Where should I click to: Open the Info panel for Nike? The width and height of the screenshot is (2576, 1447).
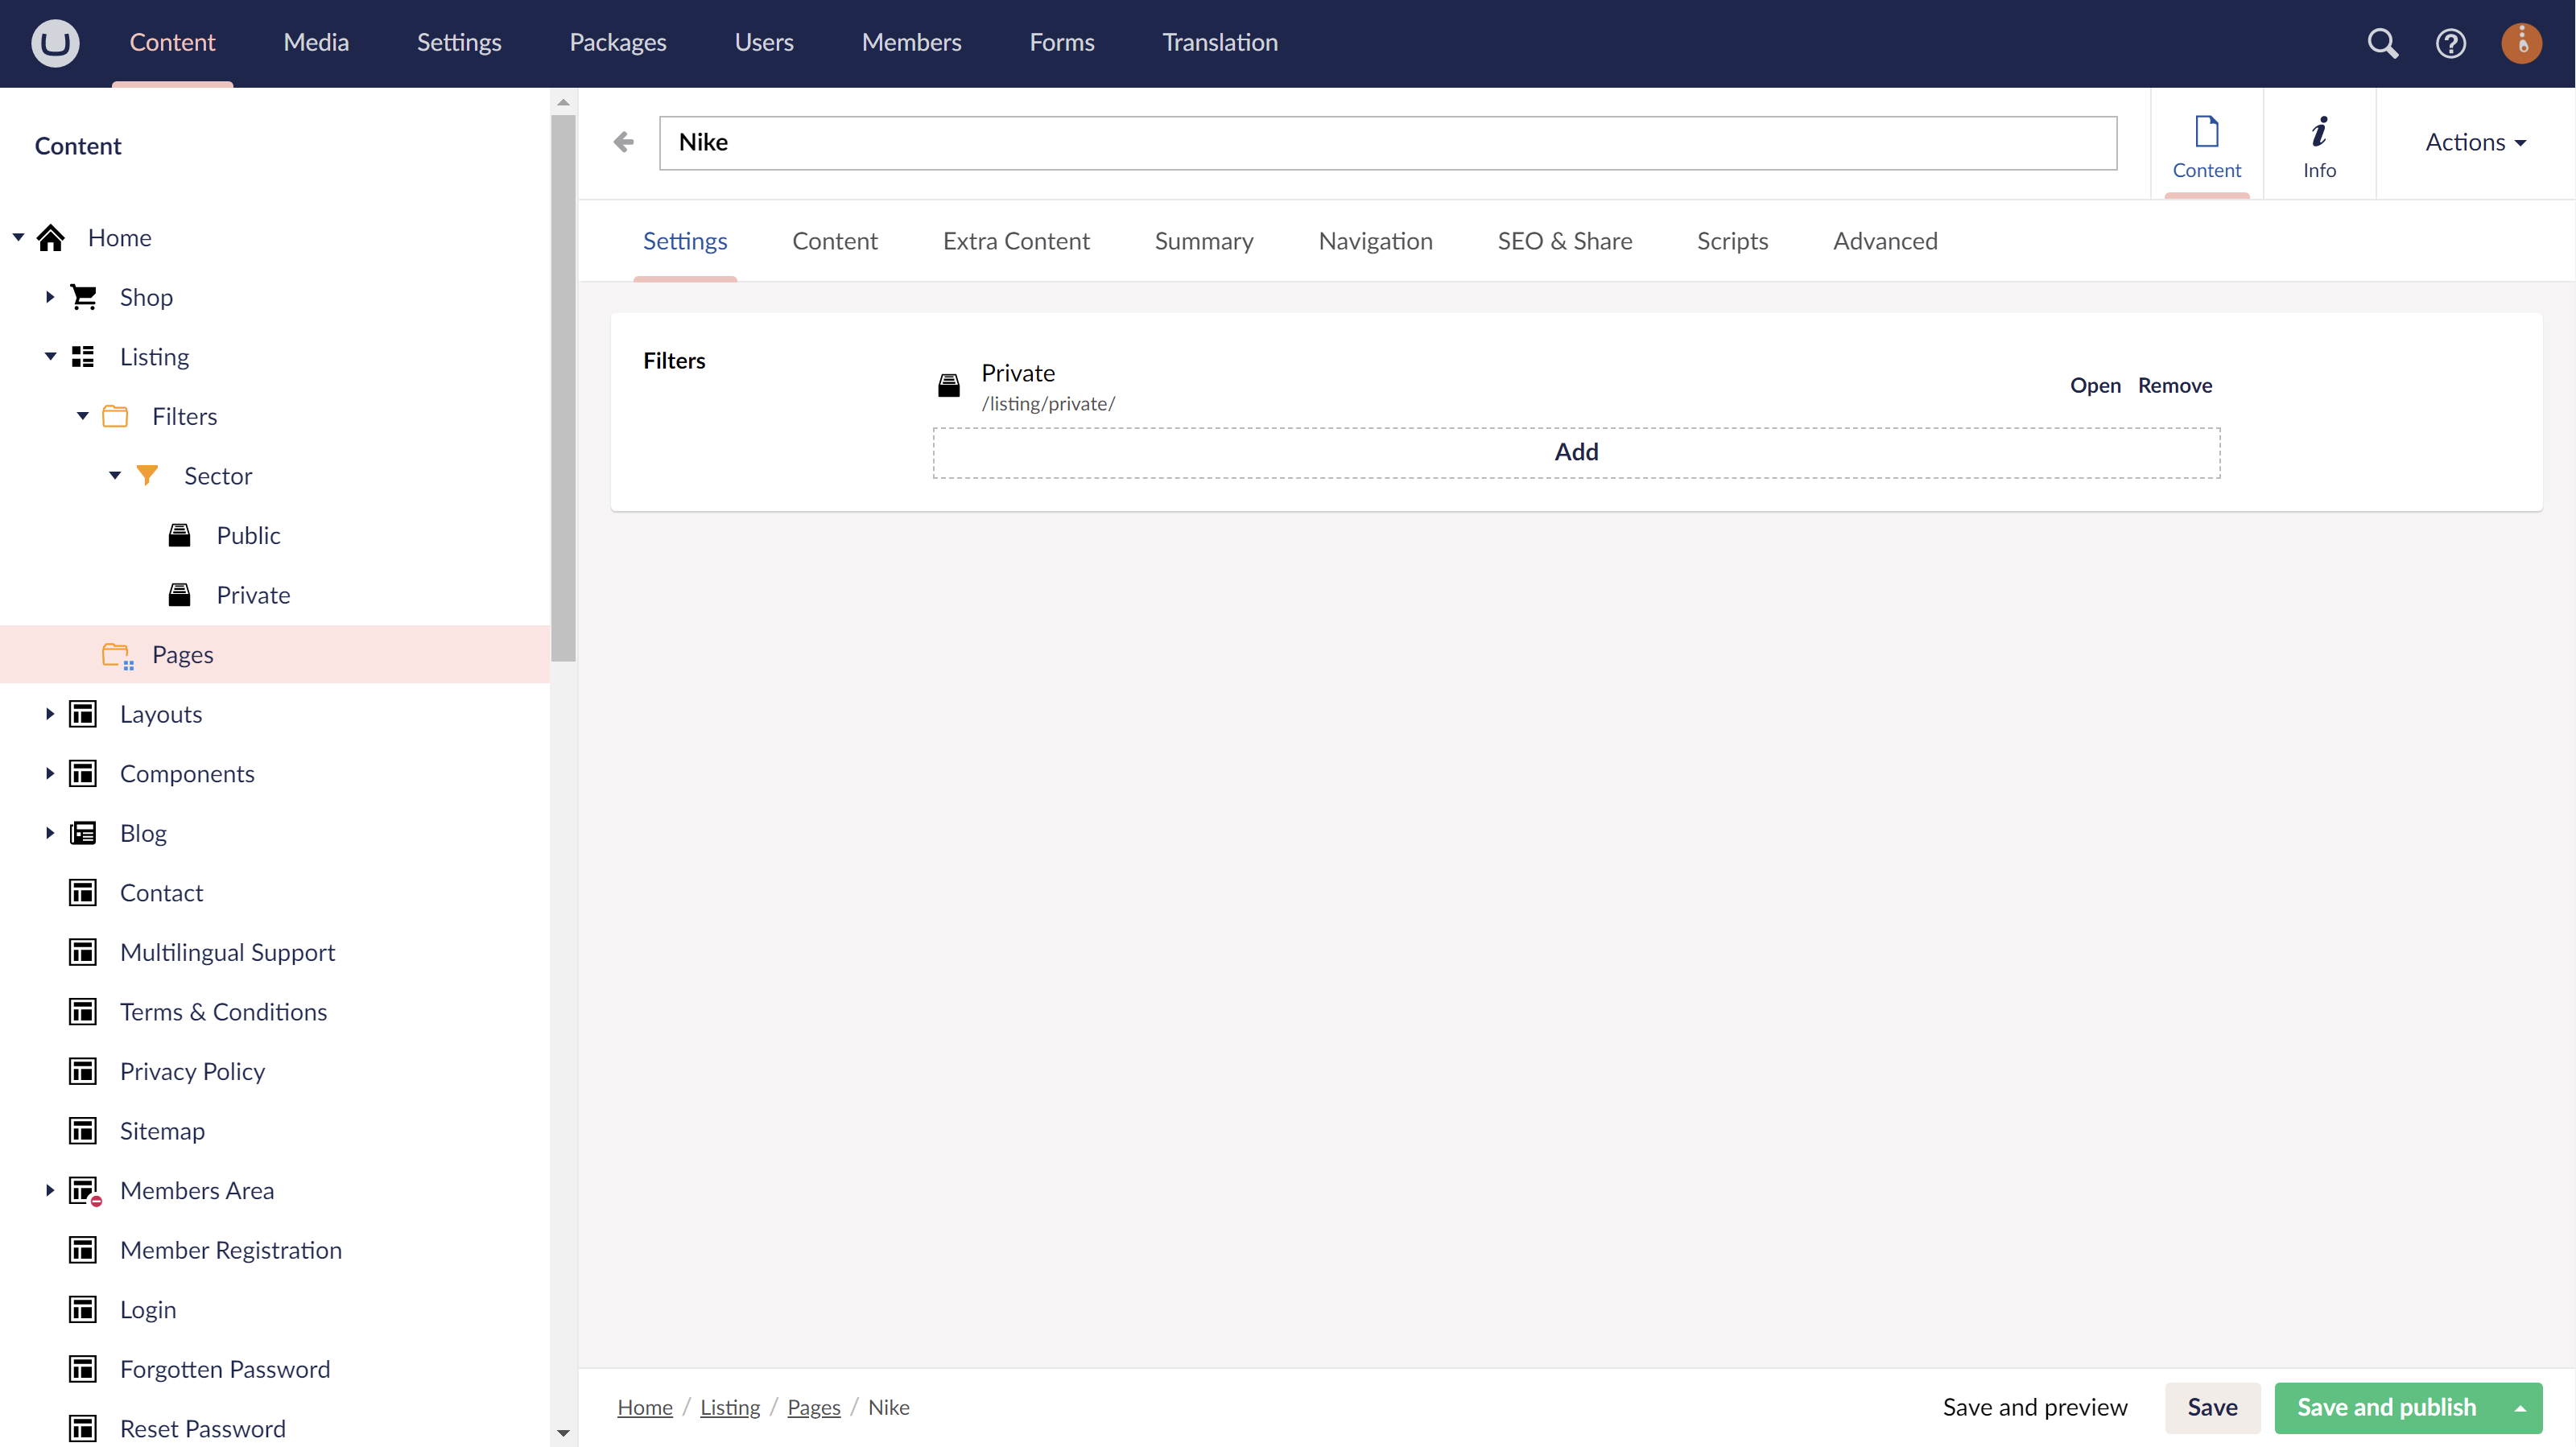click(2319, 143)
